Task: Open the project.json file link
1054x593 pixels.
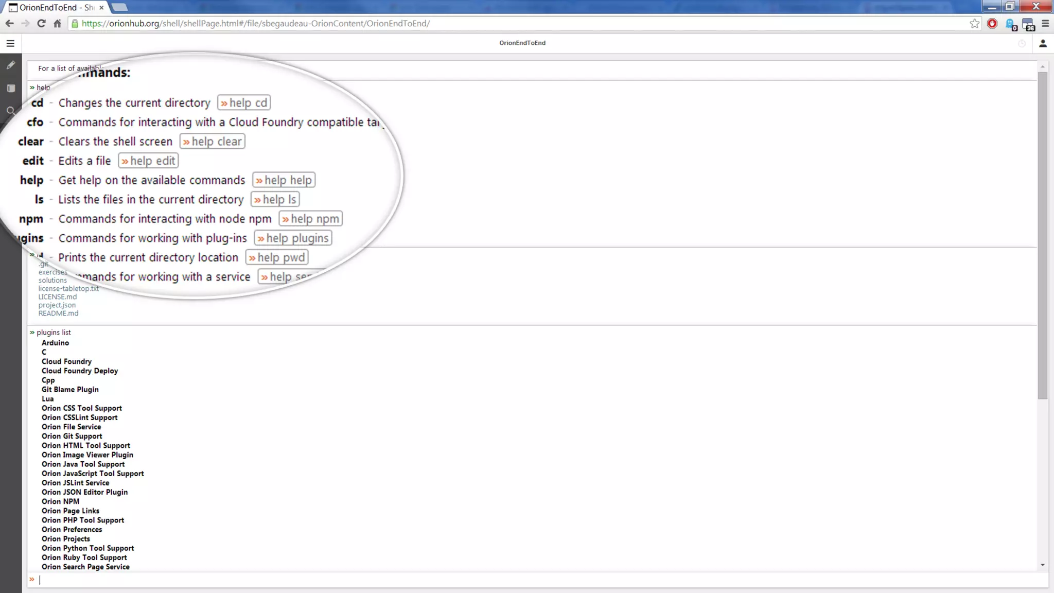Action: (x=57, y=305)
